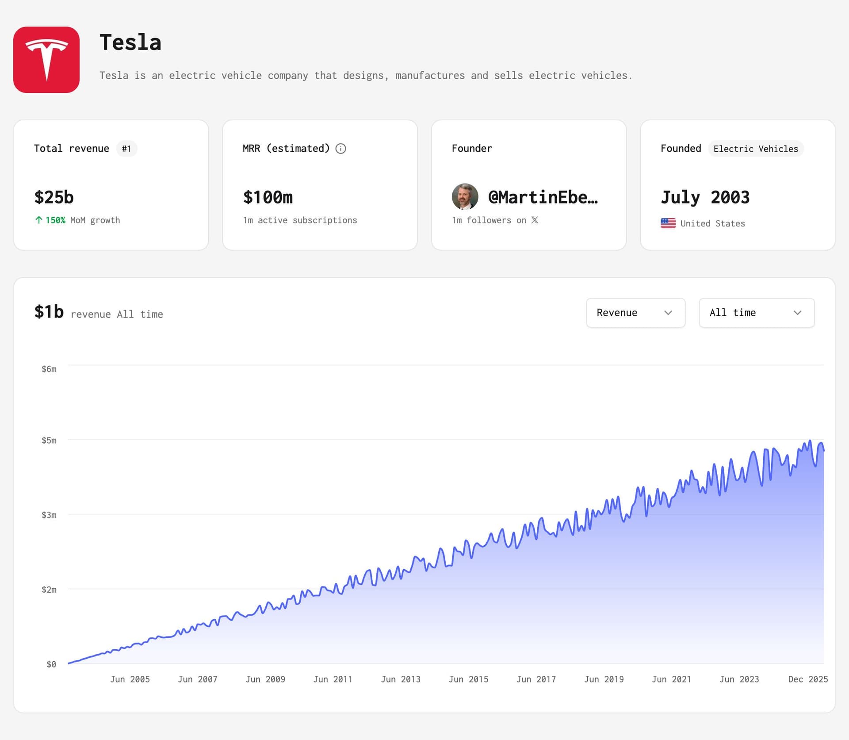849x740 pixels.
Task: Open the All time range dropdown
Action: click(756, 313)
